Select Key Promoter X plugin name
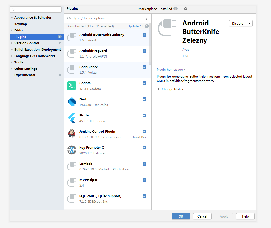The height and width of the screenshot is (228, 271). pyautogui.click(x=92, y=147)
